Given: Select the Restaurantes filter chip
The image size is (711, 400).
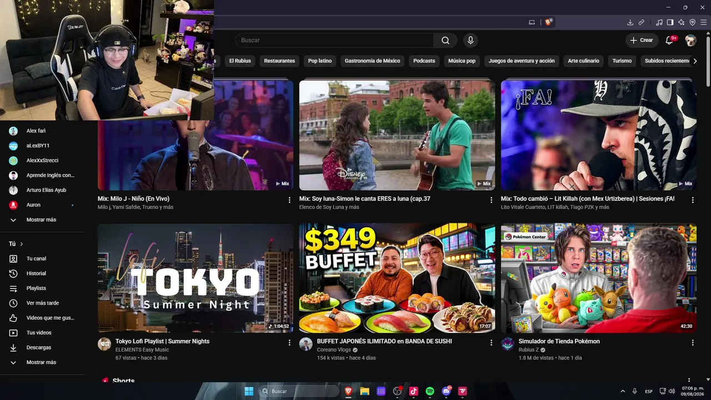Looking at the screenshot, I should pos(279,61).
